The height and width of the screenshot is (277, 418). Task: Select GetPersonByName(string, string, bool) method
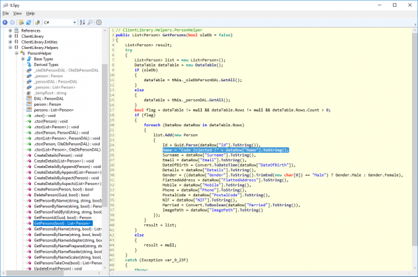coord(67,200)
